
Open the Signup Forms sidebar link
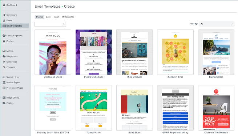click(x=13, y=77)
